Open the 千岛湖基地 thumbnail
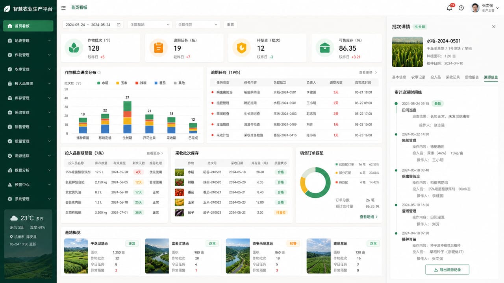Screen dimensions: 504x283 [76, 256]
